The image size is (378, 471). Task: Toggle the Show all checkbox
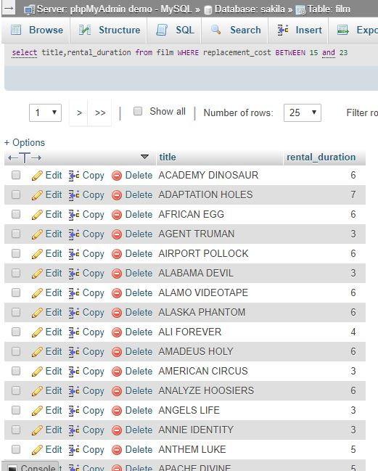[138, 111]
